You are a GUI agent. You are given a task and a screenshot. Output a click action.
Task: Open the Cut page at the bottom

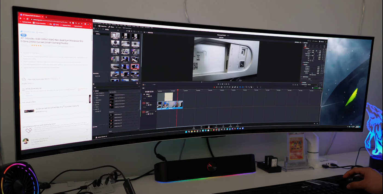[201, 127]
